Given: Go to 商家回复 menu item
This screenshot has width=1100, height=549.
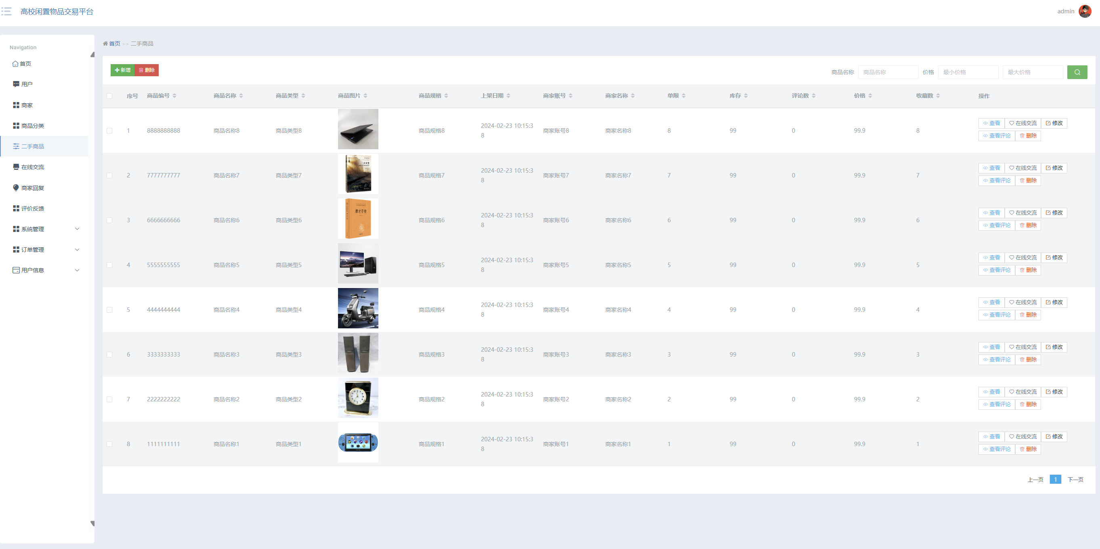Looking at the screenshot, I should coord(32,188).
